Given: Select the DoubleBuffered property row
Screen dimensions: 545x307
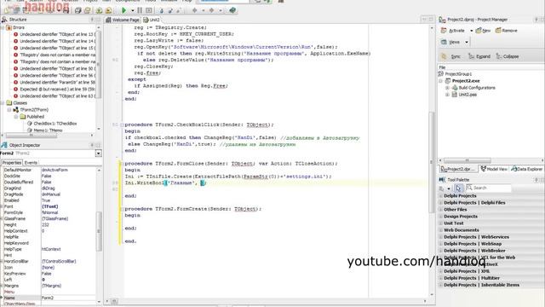Looking at the screenshot, I should [x=50, y=182].
